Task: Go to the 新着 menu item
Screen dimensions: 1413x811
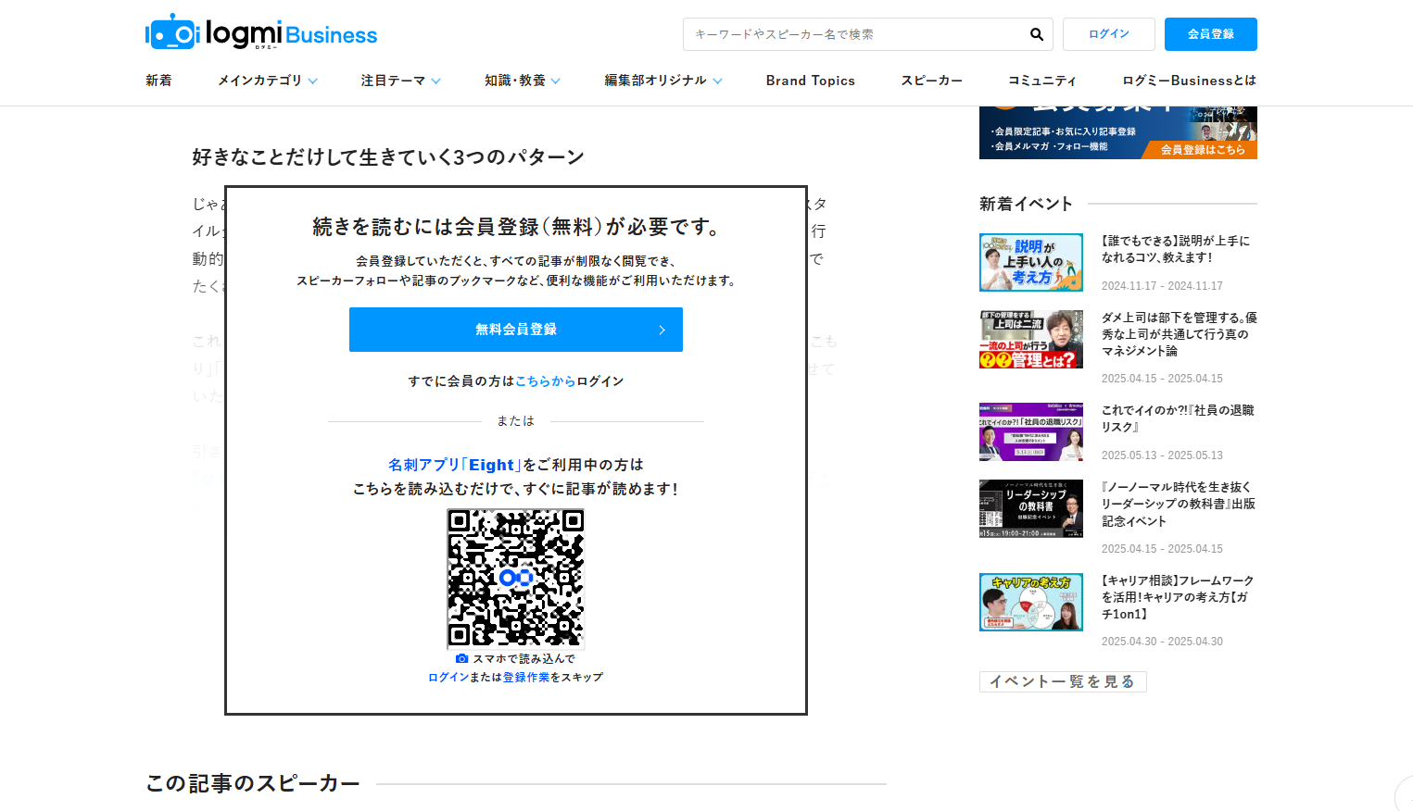Action: tap(158, 81)
